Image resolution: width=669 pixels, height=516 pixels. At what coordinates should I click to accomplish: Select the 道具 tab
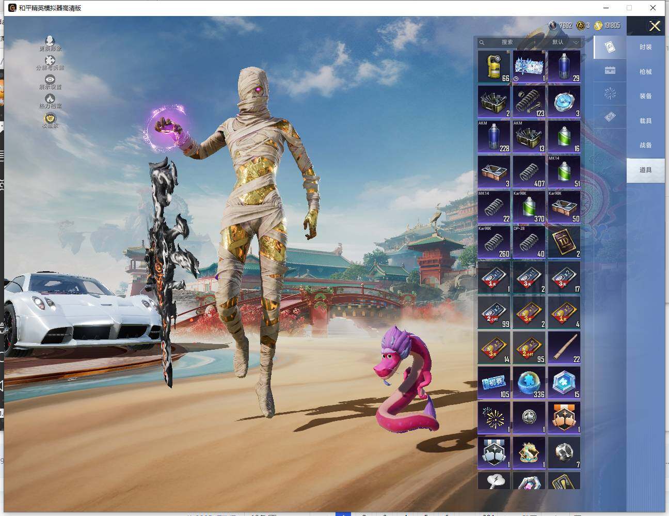[x=645, y=170]
